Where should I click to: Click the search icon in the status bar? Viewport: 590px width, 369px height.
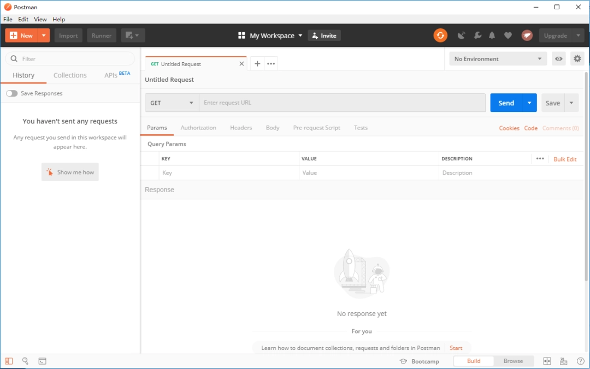(25, 361)
